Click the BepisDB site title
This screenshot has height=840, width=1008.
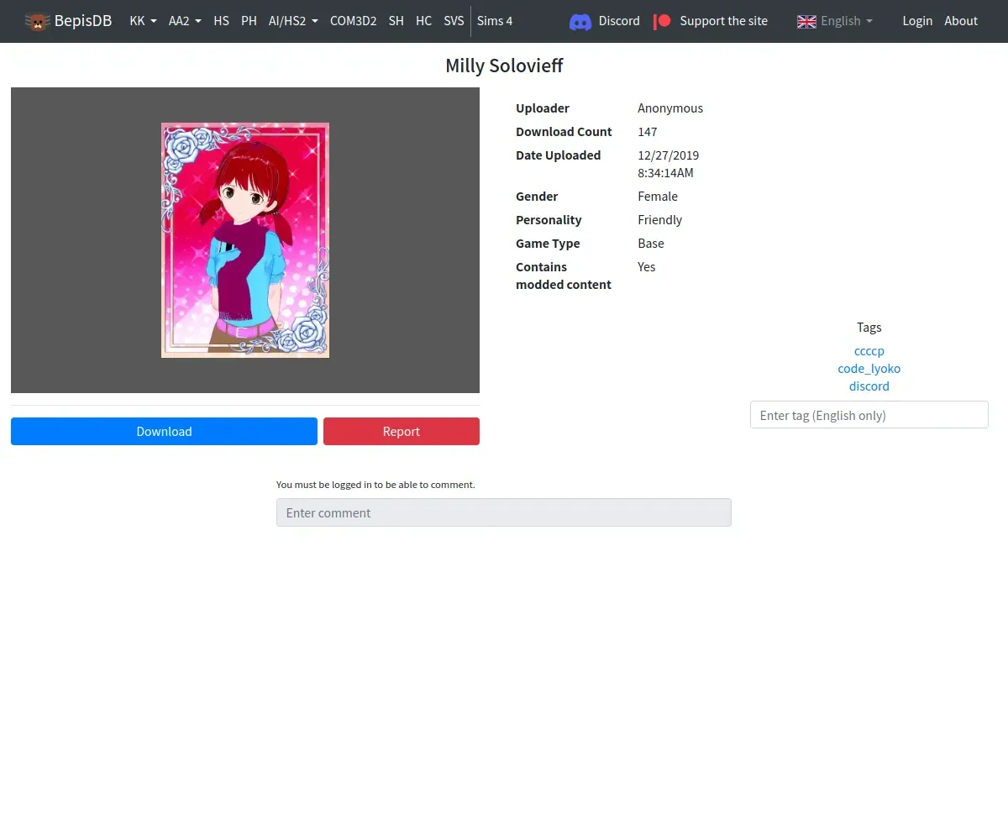click(x=83, y=21)
